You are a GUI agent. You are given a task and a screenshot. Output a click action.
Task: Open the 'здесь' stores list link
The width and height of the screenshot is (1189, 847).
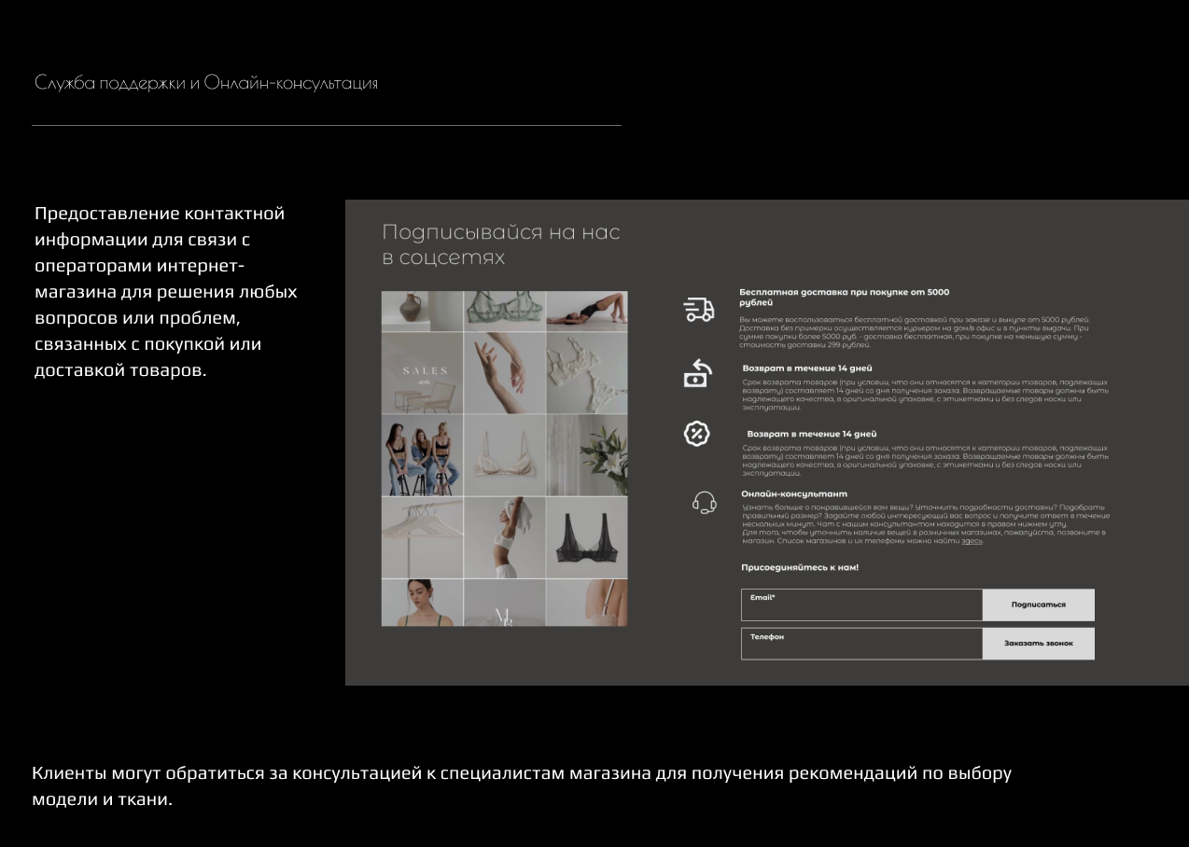click(x=972, y=541)
